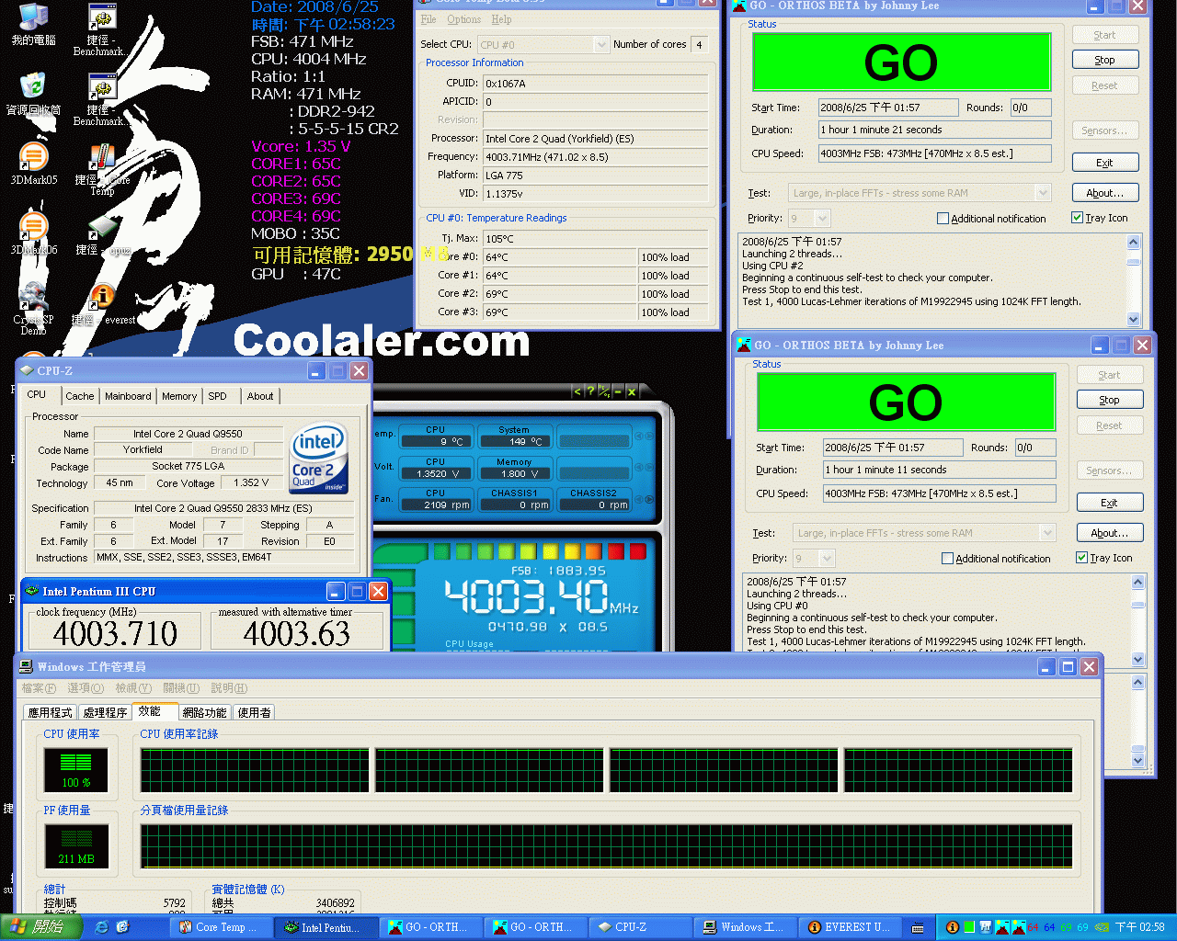Open the Help menu in Core Temp
Image resolution: width=1177 pixels, height=941 pixels.
click(x=501, y=19)
